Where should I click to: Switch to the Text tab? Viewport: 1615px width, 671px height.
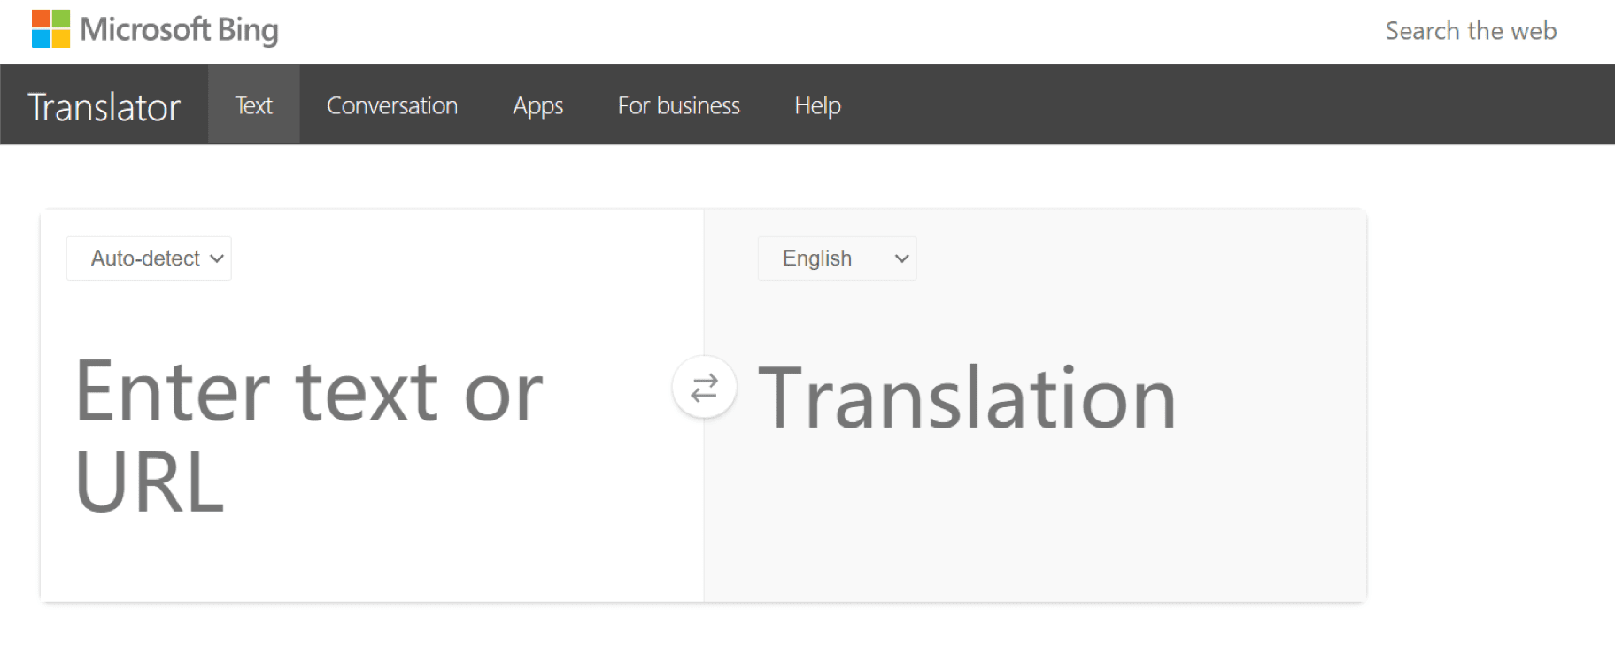(253, 104)
